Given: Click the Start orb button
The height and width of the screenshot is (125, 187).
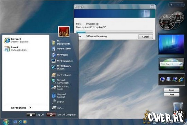Looking at the screenshot, I should pos(6,122).
